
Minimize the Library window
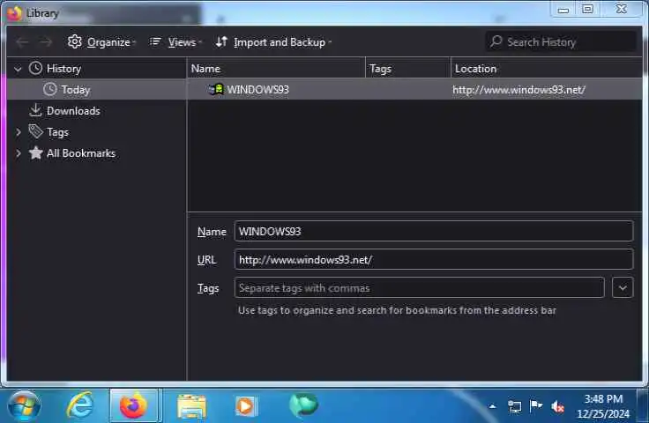pyautogui.click(x=563, y=10)
